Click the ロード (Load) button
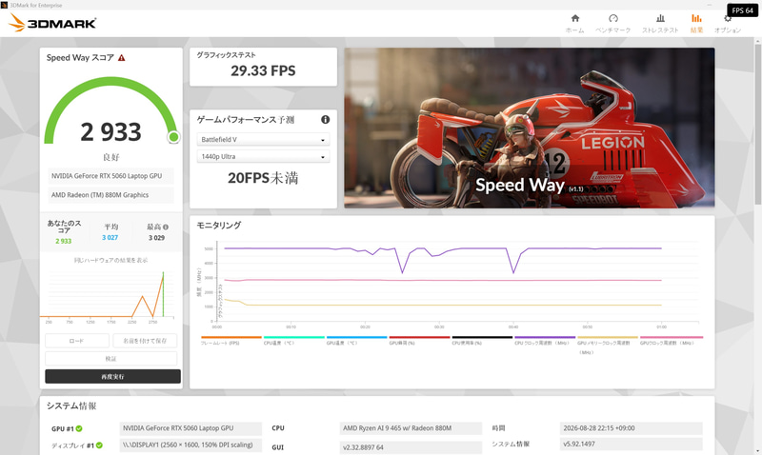Image resolution: width=762 pixels, height=455 pixels. pyautogui.click(x=77, y=341)
